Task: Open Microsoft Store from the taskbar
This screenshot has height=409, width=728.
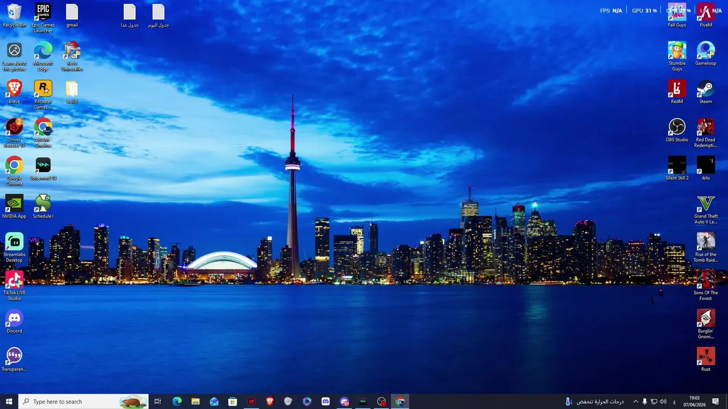Action: pyautogui.click(x=233, y=402)
